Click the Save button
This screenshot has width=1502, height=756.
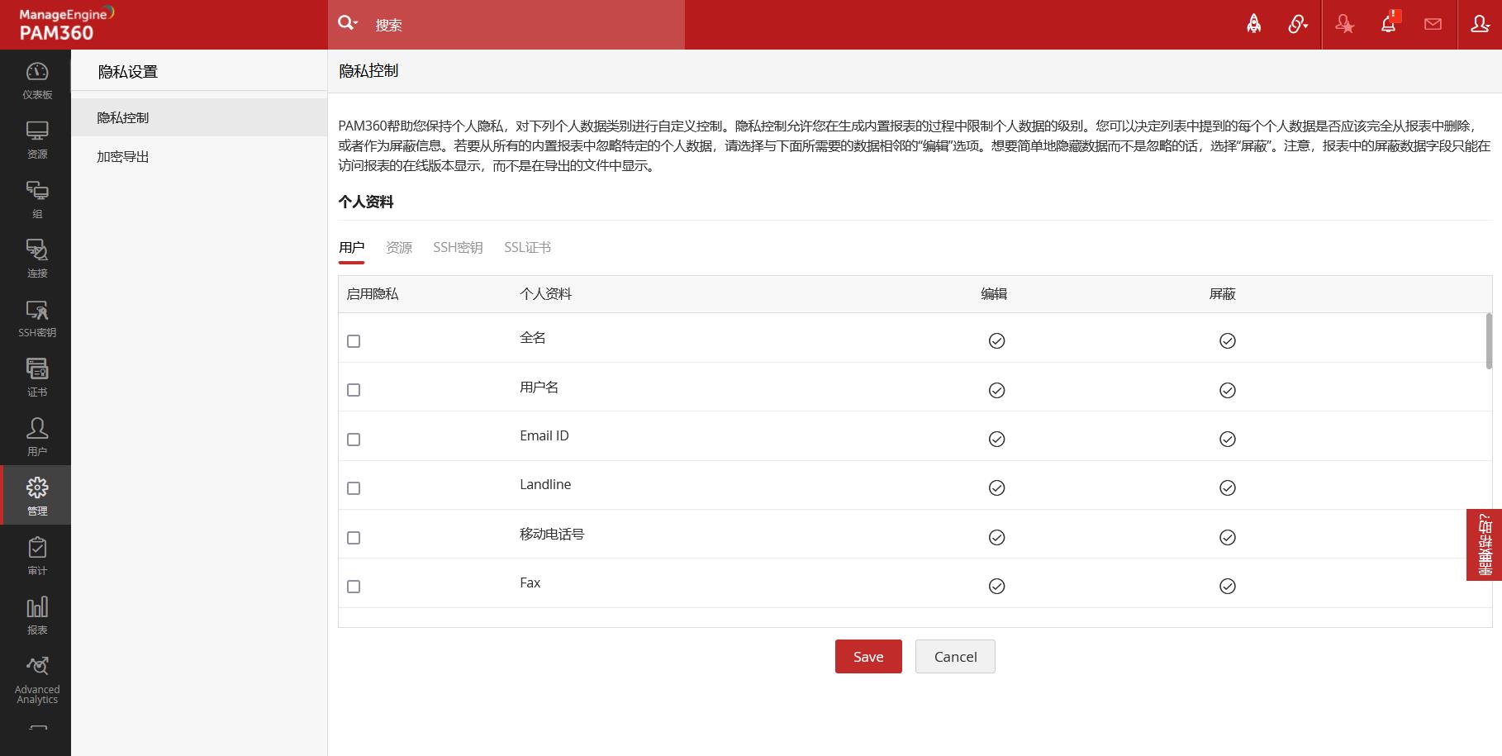(x=867, y=657)
